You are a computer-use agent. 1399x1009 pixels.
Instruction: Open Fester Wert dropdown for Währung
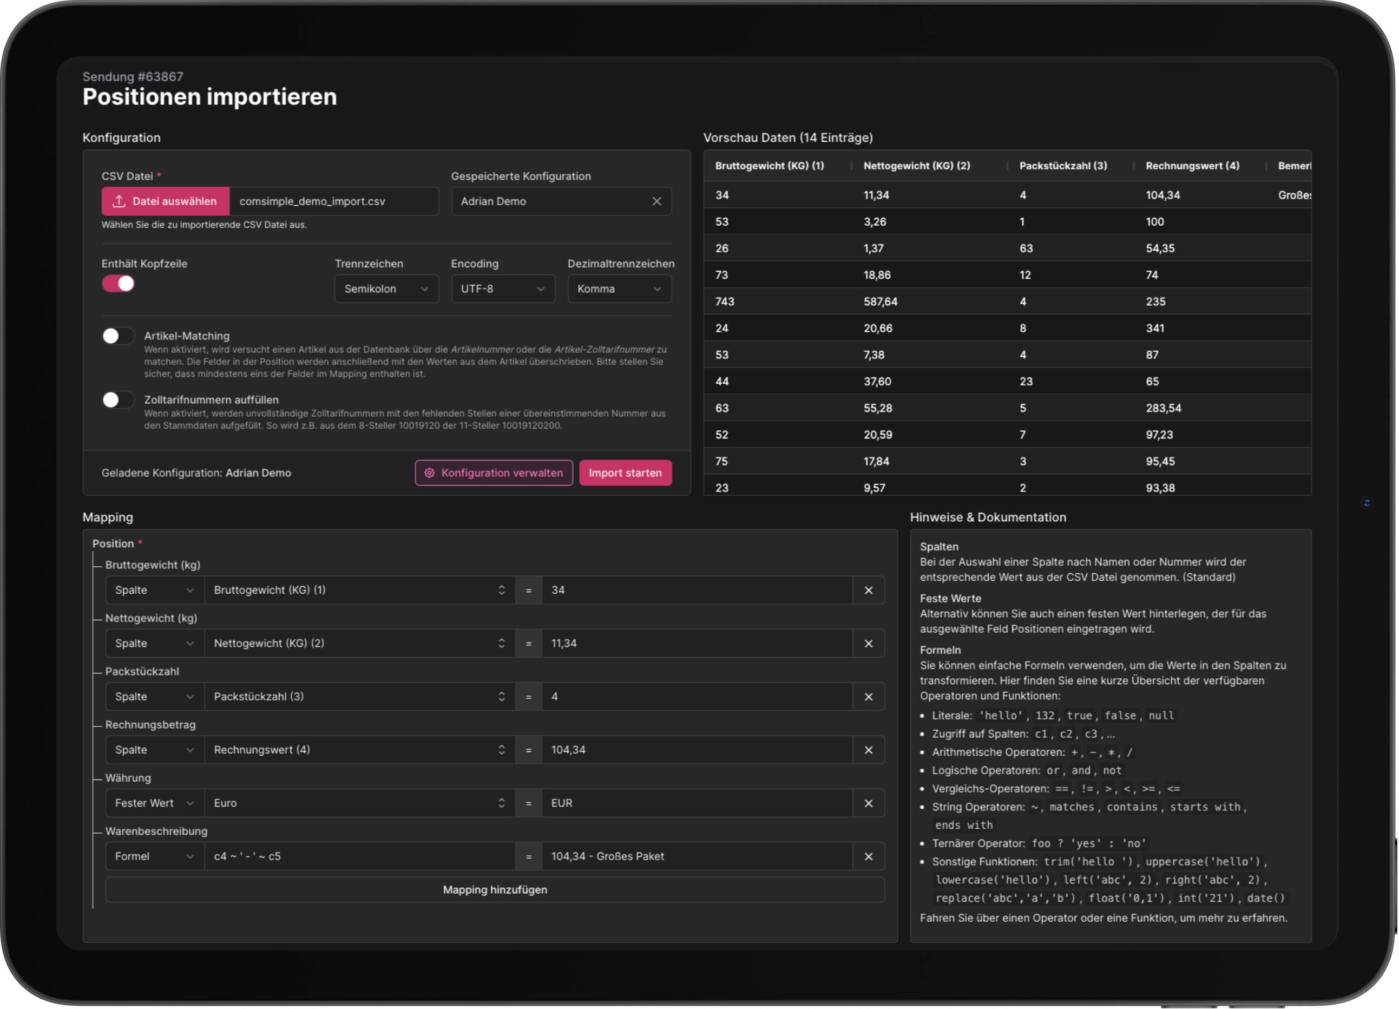click(x=155, y=803)
